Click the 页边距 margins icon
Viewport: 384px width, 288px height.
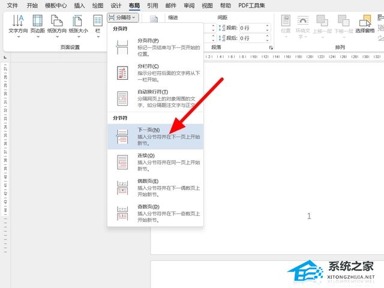pyautogui.click(x=37, y=20)
